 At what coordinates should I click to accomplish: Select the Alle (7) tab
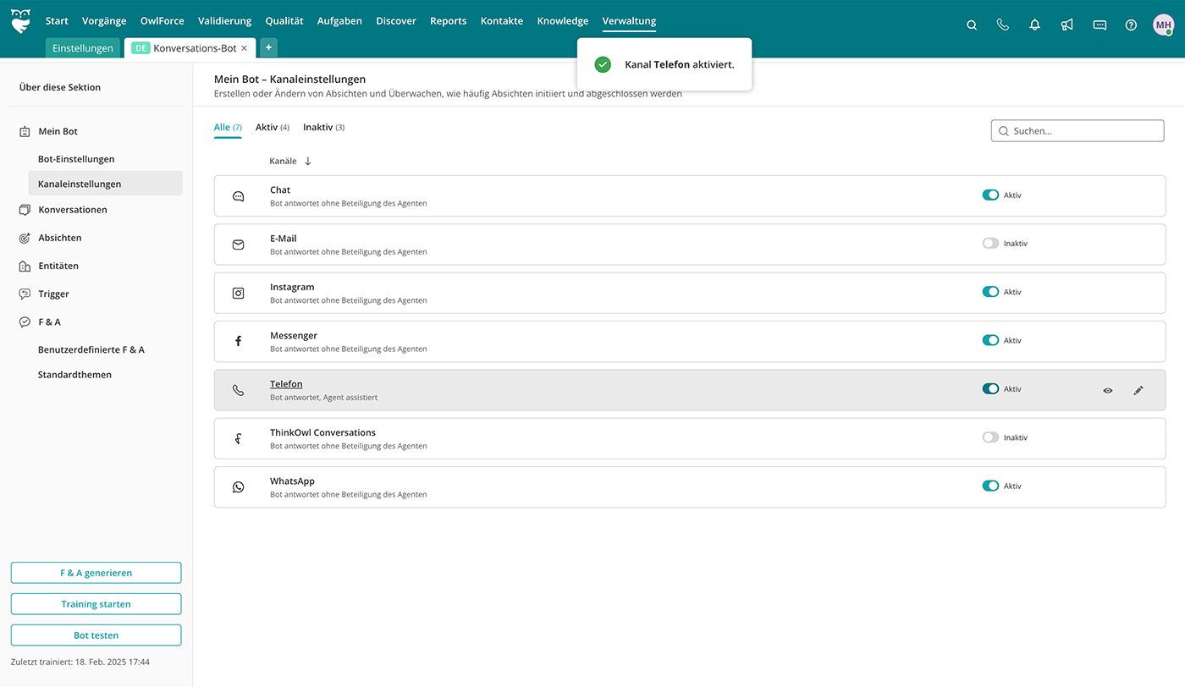pos(228,127)
